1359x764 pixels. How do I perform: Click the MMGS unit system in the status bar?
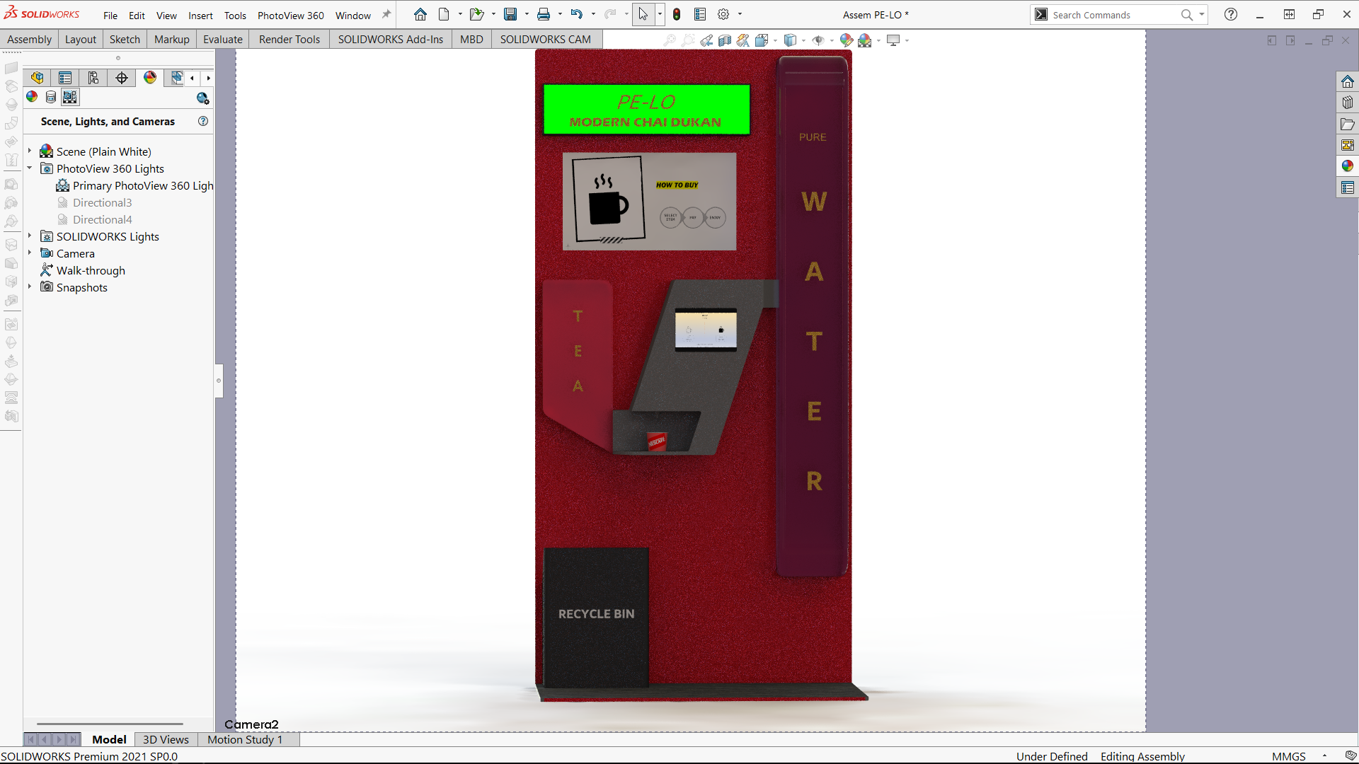[1288, 756]
